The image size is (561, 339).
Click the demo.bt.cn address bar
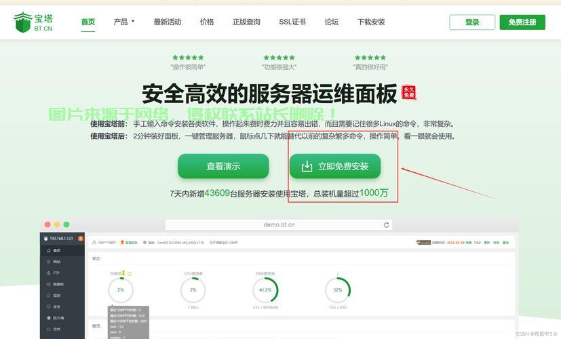(x=279, y=225)
